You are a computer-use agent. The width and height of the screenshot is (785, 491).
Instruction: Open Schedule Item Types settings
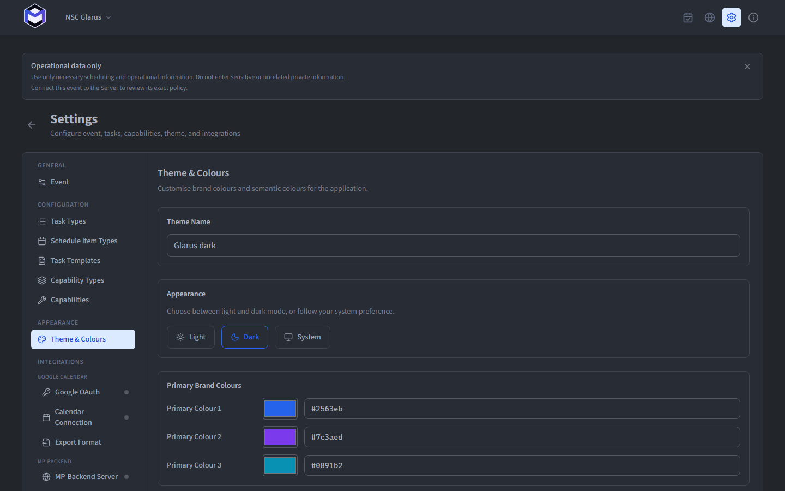(83, 241)
